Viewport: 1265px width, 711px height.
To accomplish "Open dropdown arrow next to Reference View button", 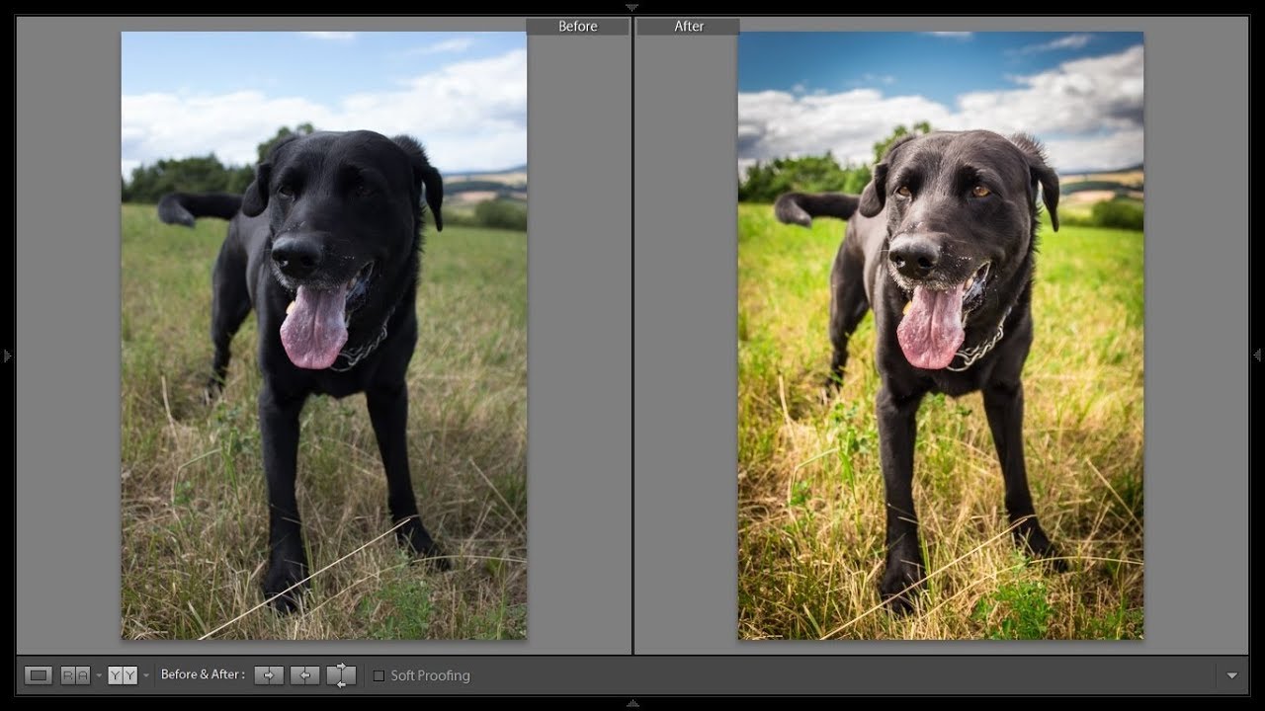I will pos(98,676).
